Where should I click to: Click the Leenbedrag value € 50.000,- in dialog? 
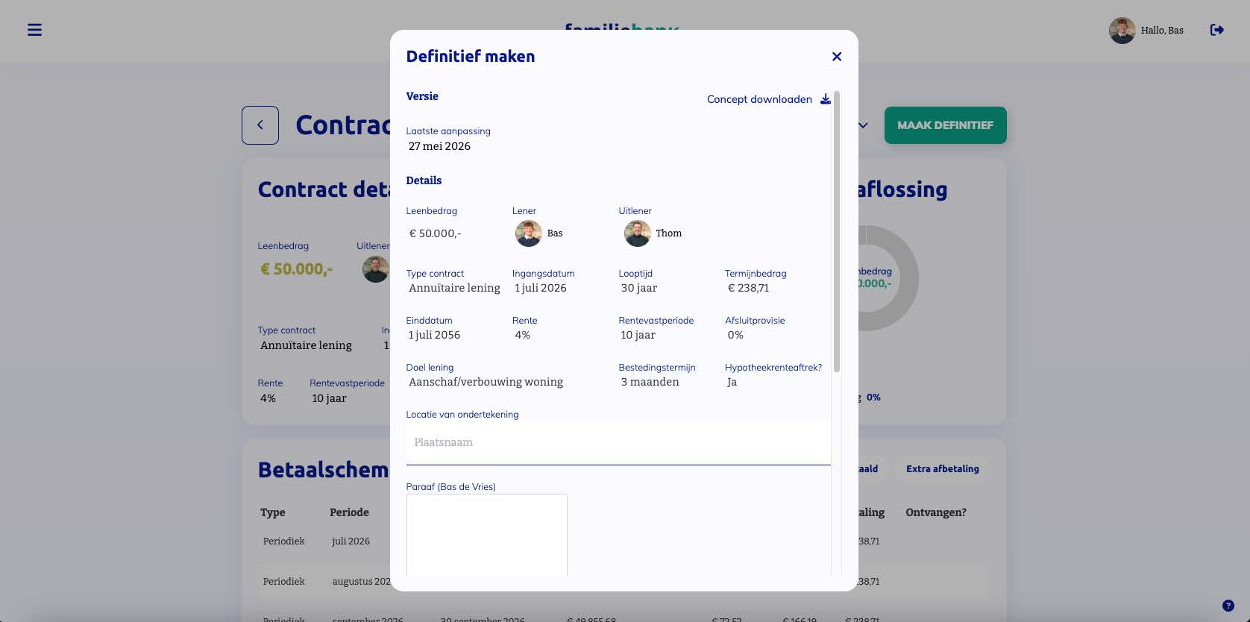click(435, 233)
